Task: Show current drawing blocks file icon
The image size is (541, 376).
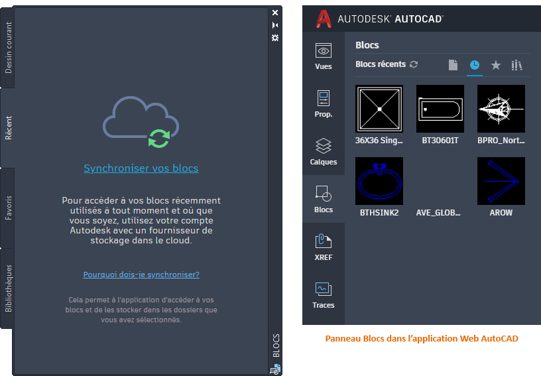Action: (x=453, y=65)
